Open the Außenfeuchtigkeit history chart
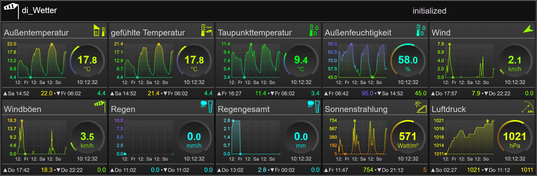The width and height of the screenshot is (537, 176). tap(357, 63)
